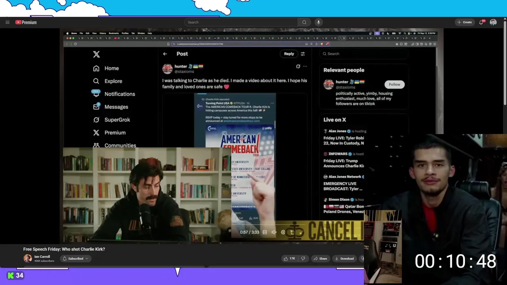Click the Notifications bell icon on X
The width and height of the screenshot is (507, 285).
[96, 94]
